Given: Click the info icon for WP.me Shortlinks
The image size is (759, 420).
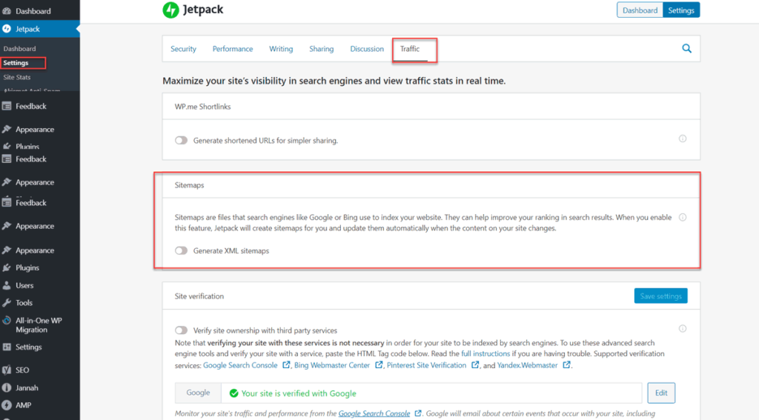Looking at the screenshot, I should point(683,139).
